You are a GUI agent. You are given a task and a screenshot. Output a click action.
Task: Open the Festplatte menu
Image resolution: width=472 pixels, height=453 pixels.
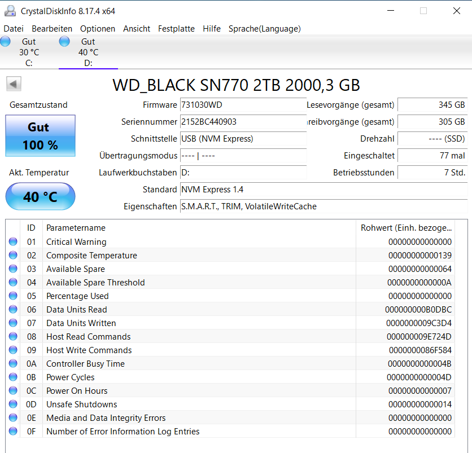point(176,29)
